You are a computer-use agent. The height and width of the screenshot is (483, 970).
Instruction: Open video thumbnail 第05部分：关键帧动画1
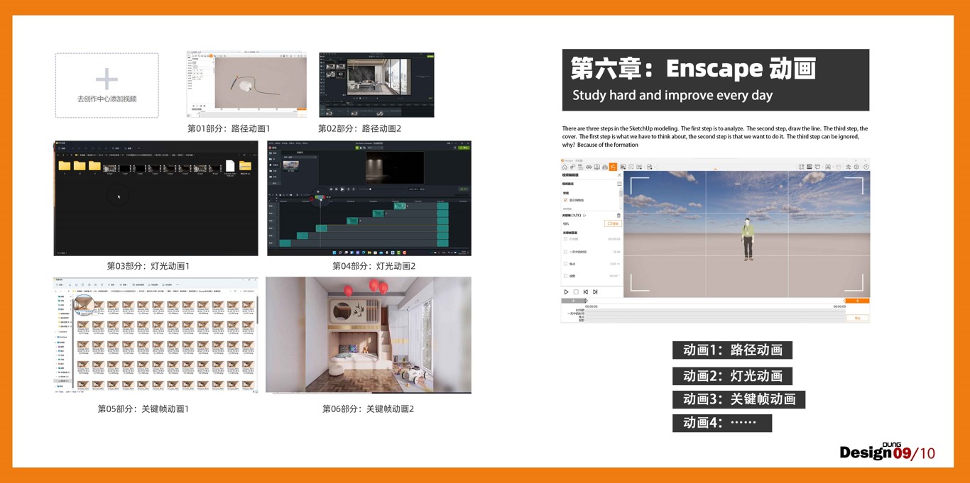click(156, 335)
